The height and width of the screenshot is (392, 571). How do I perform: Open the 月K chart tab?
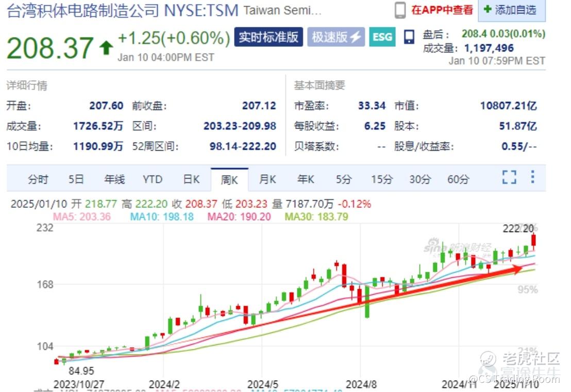267,179
